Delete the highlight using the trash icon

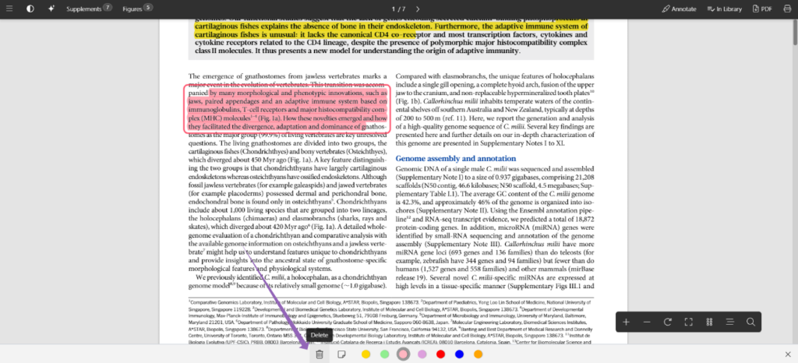pyautogui.click(x=319, y=354)
